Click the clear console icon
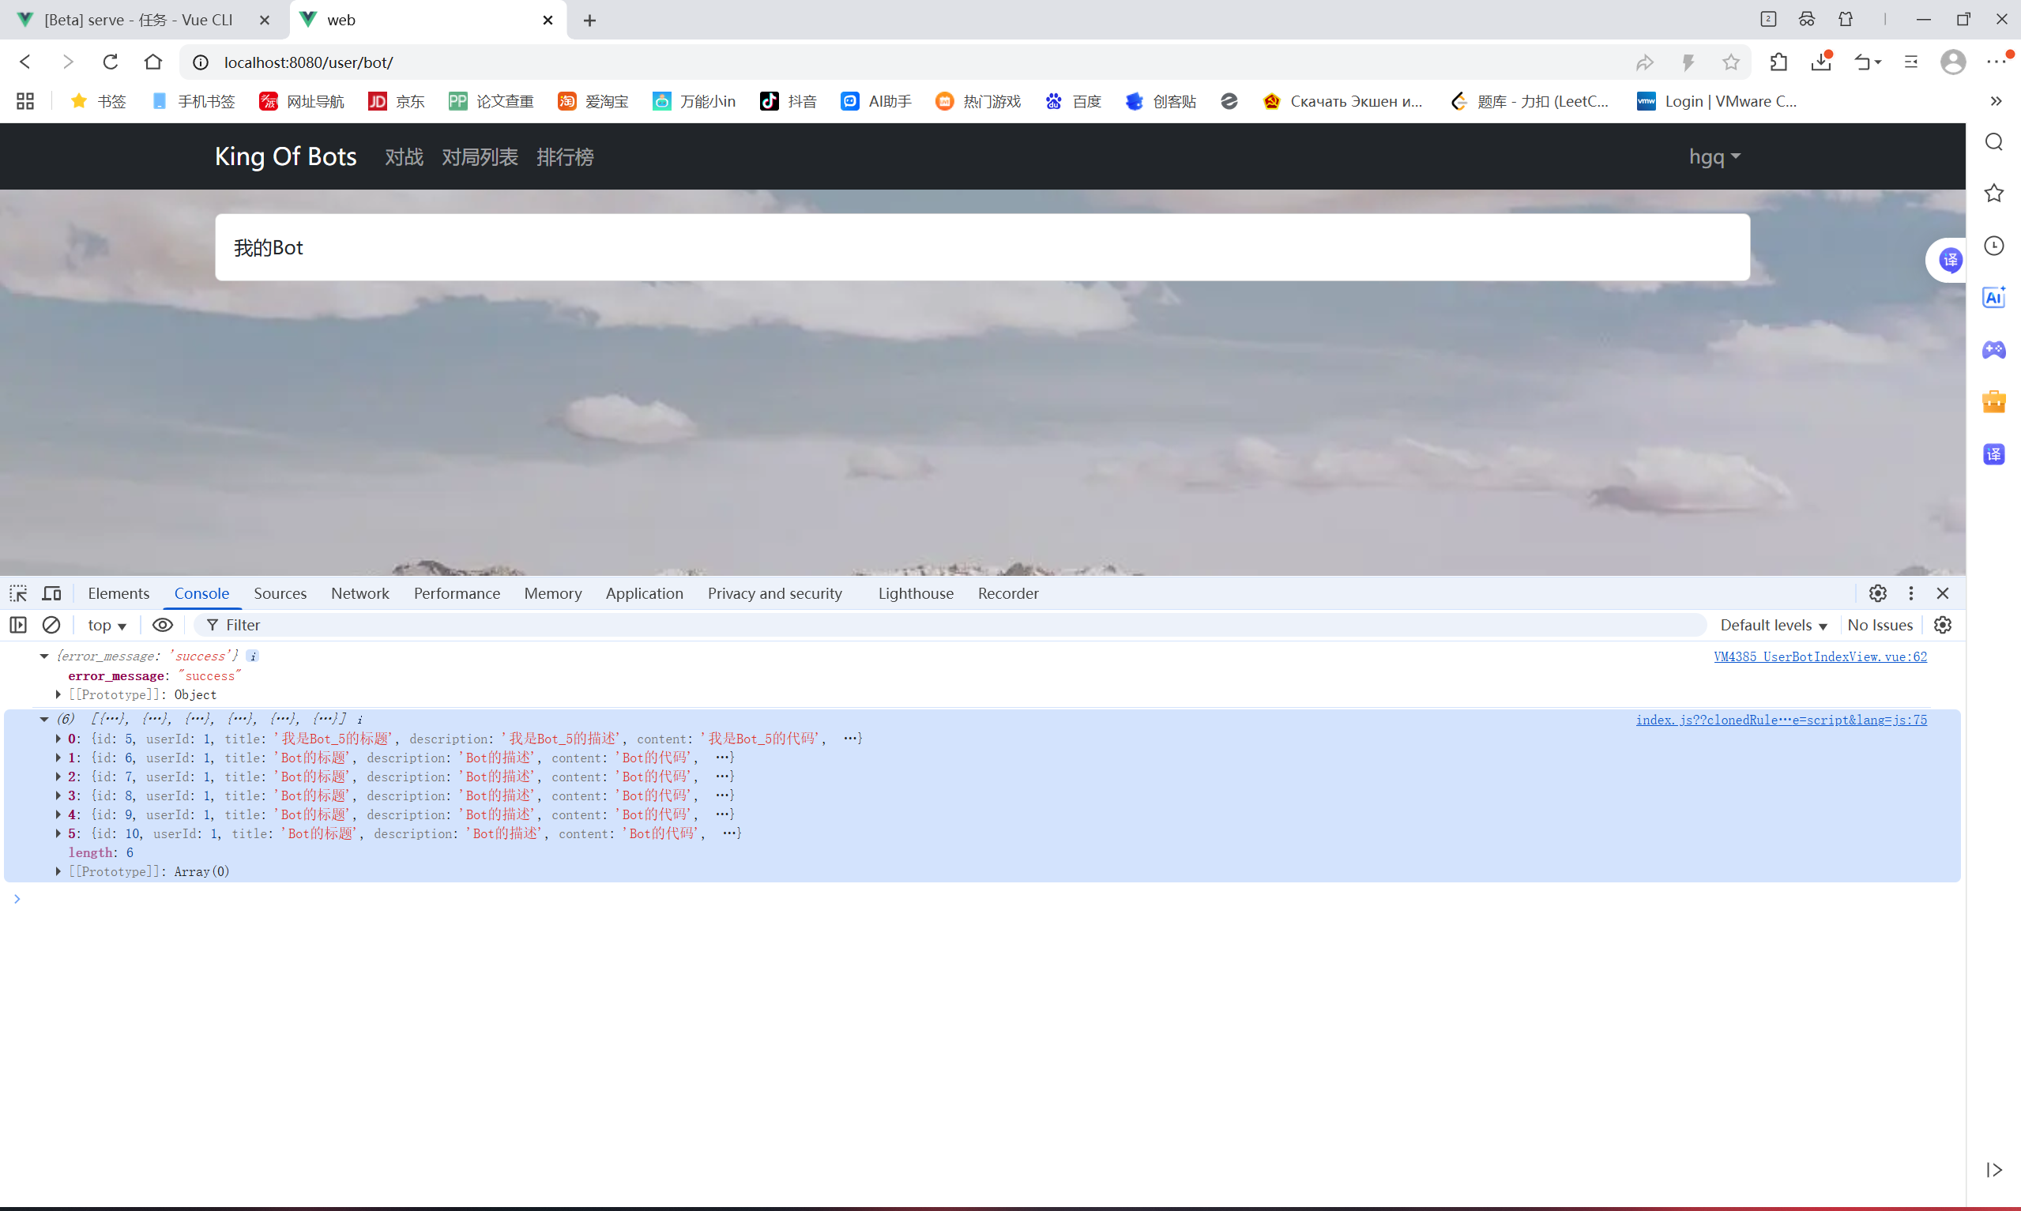Image resolution: width=2021 pixels, height=1211 pixels. pos(51,625)
